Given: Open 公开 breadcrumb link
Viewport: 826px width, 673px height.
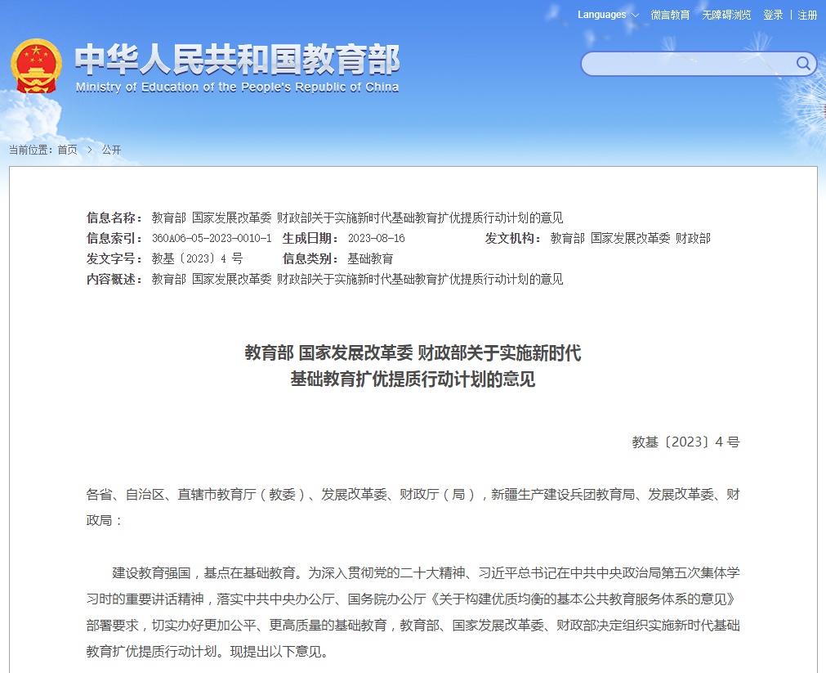Looking at the screenshot, I should tap(111, 150).
